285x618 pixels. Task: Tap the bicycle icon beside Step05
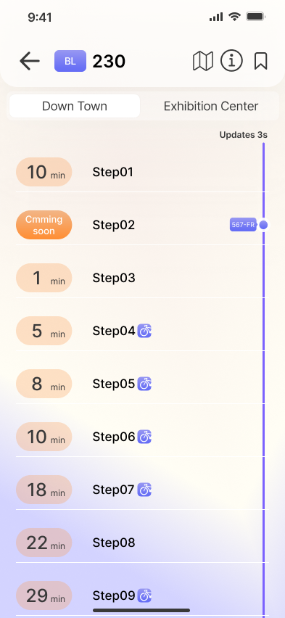coord(144,384)
